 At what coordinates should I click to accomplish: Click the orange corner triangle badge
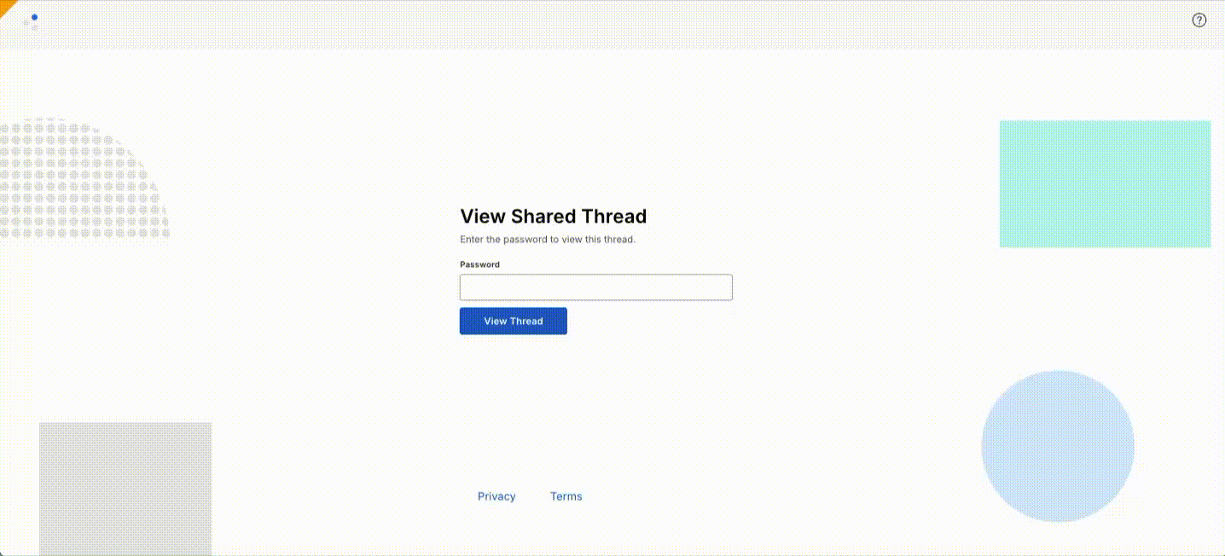coord(5,5)
